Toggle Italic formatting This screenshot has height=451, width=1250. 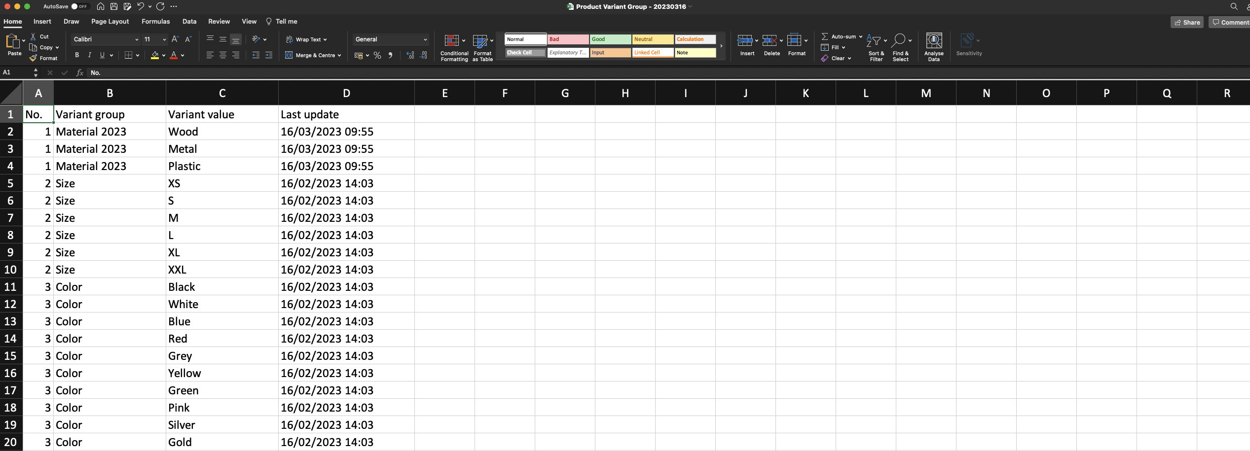click(x=89, y=55)
